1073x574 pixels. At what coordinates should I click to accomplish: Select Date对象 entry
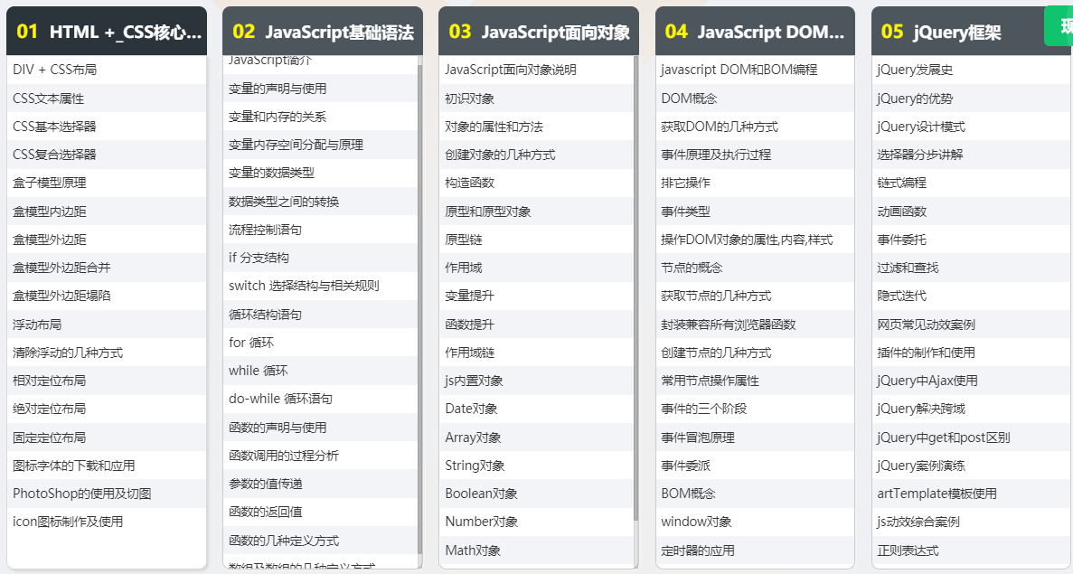(536, 409)
